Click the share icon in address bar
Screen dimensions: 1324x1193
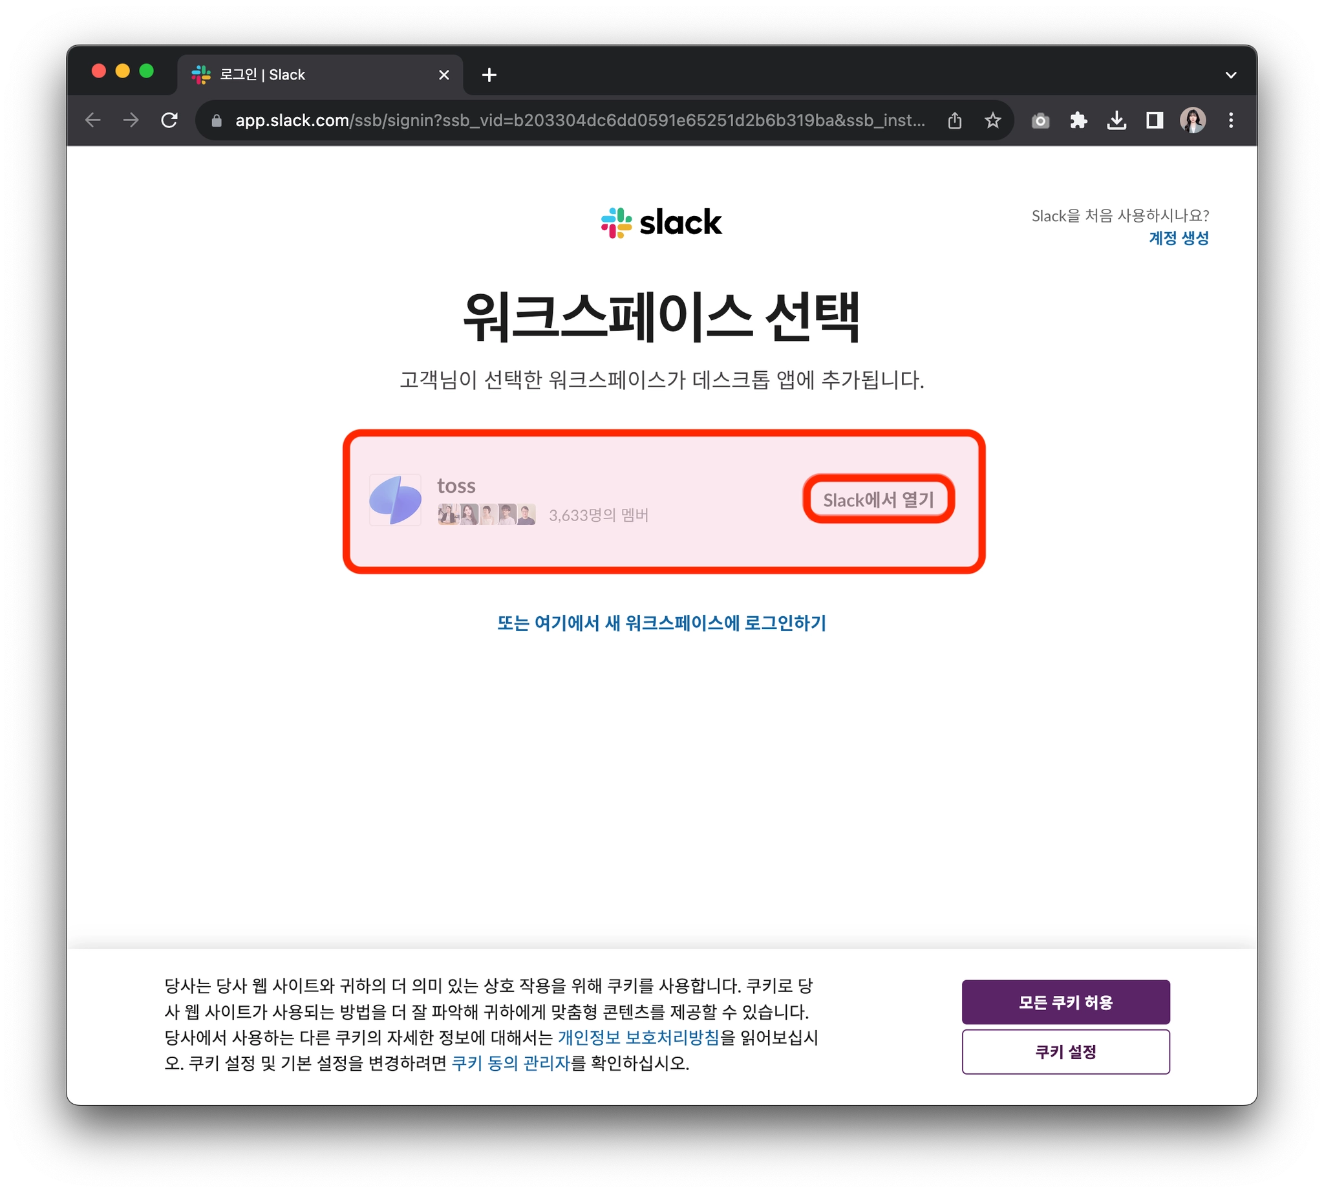pyautogui.click(x=954, y=120)
